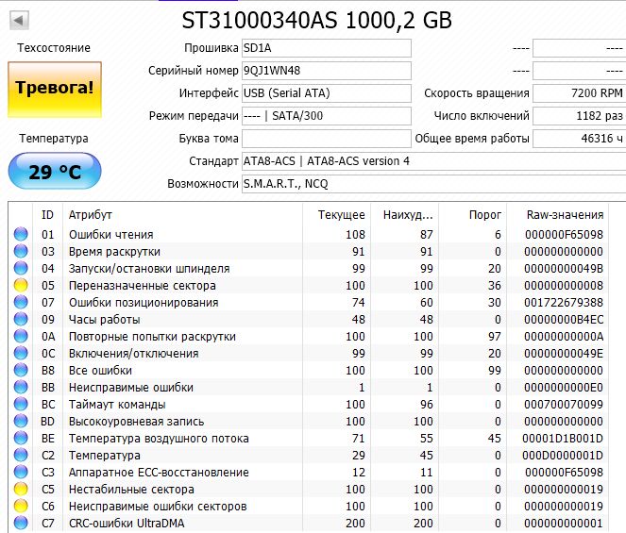The image size is (626, 533).
Task: Click the yellow status icon for Нестабильные сектора
Action: 21,490
